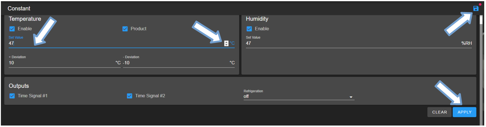Click the Humidity section heading
The height and width of the screenshot is (127, 486).
pyautogui.click(x=257, y=19)
